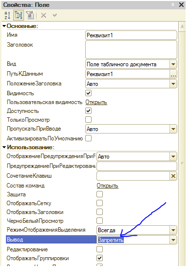This screenshot has height=269, width=188.
Task: Open the Вид dropdown list
Action: pyautogui.click(x=173, y=64)
